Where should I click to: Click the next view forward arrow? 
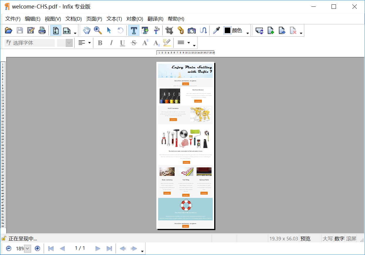[x=134, y=249]
